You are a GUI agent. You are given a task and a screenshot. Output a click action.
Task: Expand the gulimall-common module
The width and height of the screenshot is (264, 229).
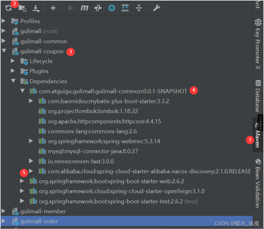pos(3,41)
